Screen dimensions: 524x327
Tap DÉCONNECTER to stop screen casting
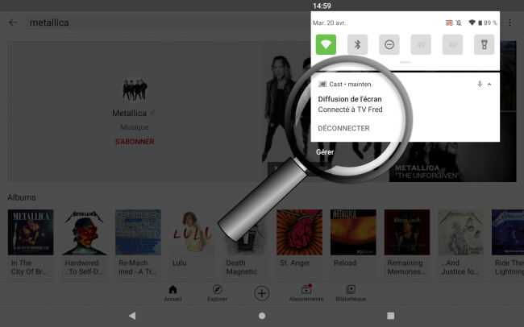pos(343,128)
